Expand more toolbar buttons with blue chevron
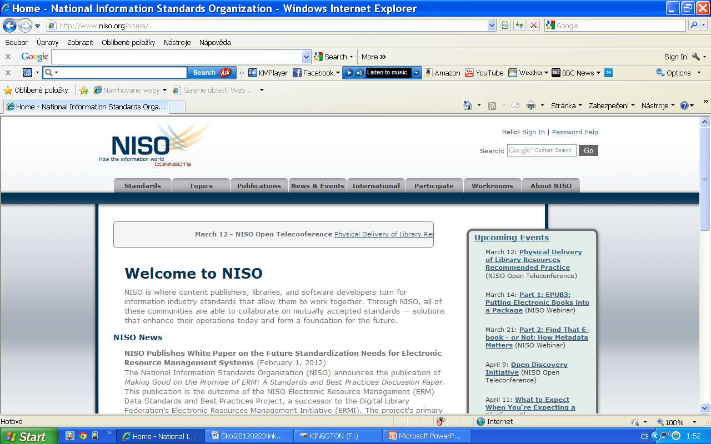 pyautogui.click(x=608, y=73)
